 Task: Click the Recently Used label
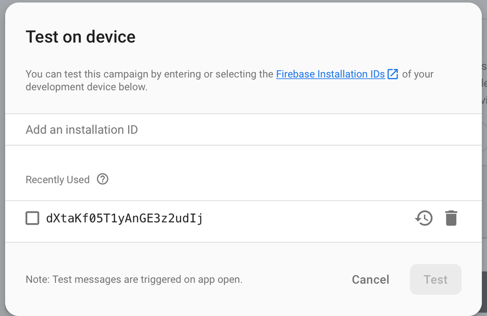[57, 180]
